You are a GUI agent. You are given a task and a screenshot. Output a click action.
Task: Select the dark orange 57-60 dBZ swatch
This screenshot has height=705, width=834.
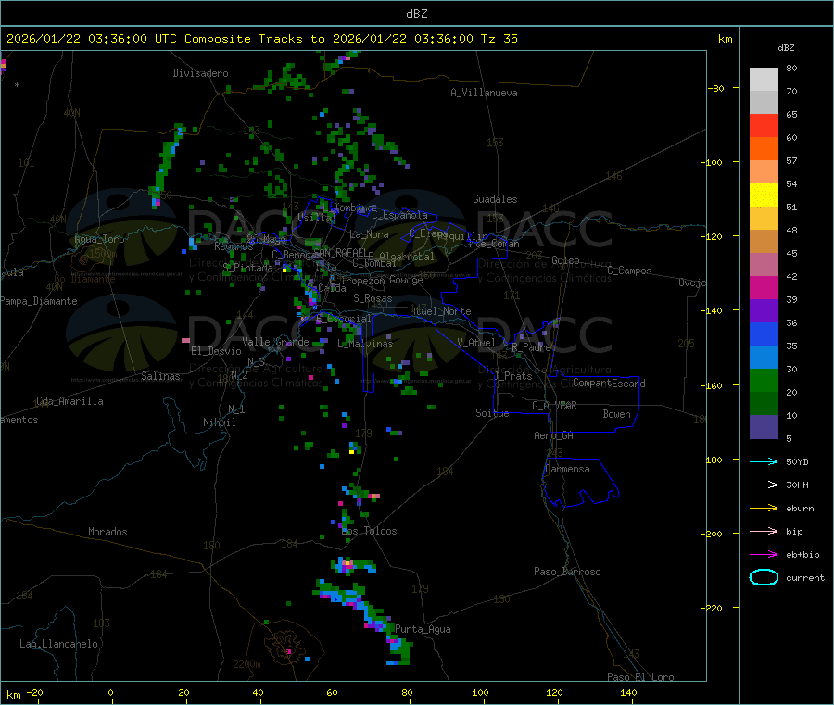pyautogui.click(x=764, y=149)
